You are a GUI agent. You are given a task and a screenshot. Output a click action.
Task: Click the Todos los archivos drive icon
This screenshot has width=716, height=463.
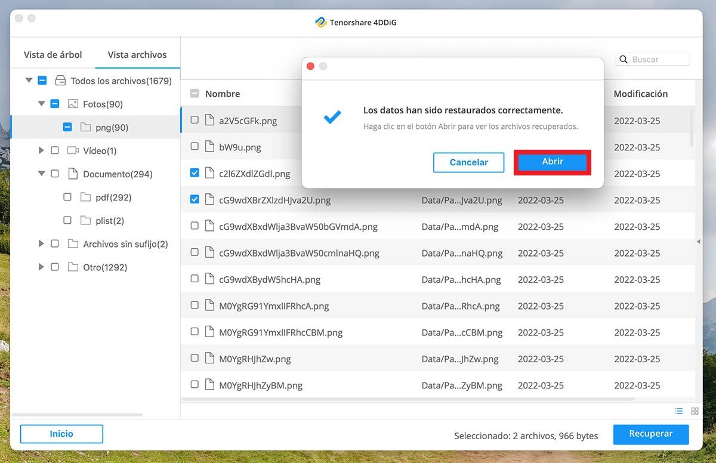60,81
